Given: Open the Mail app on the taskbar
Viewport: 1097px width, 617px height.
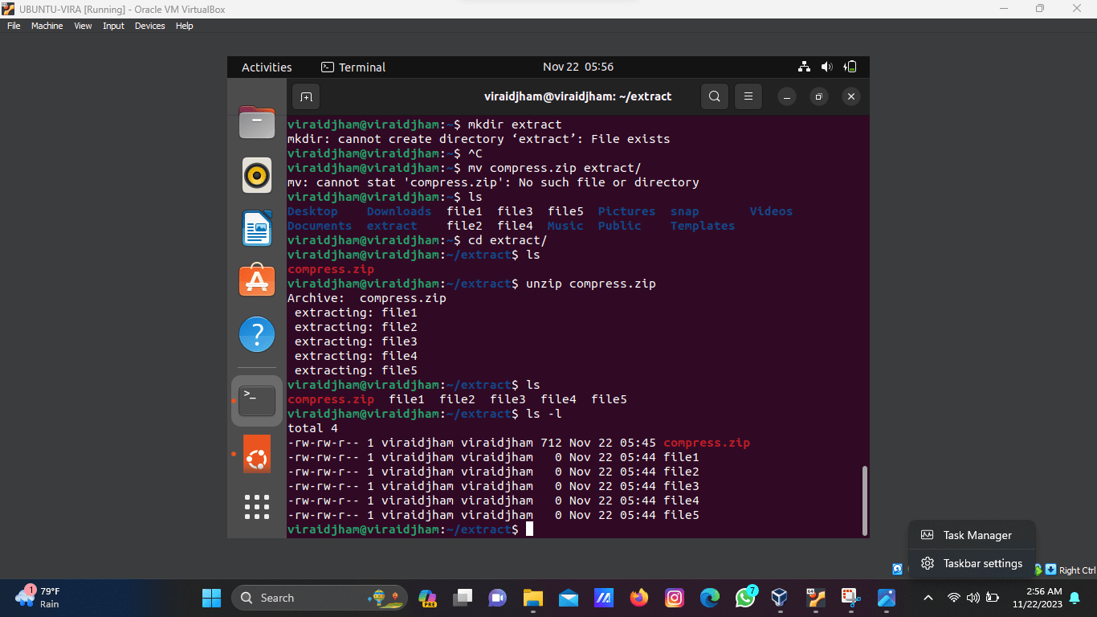Looking at the screenshot, I should [569, 598].
